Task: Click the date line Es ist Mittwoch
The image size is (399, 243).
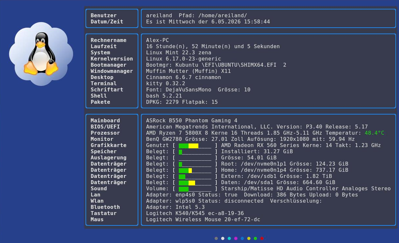Action: (x=208, y=22)
